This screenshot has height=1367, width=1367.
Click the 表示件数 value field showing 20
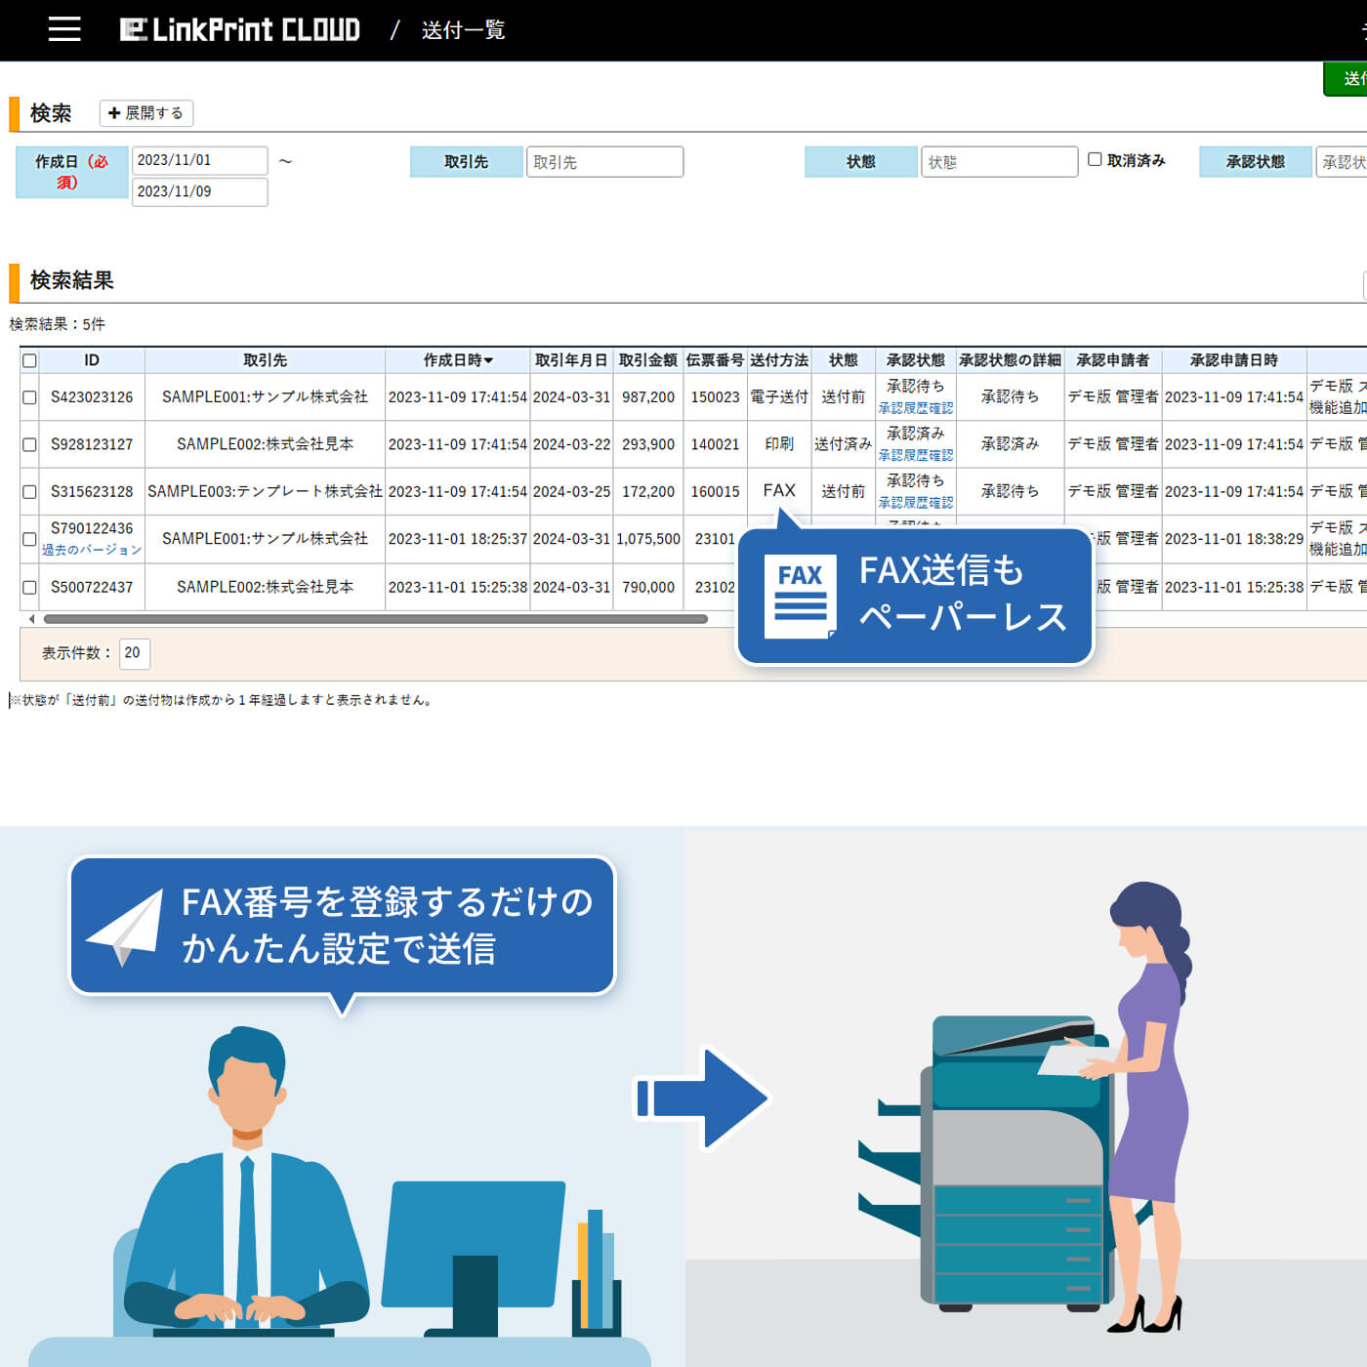point(134,653)
